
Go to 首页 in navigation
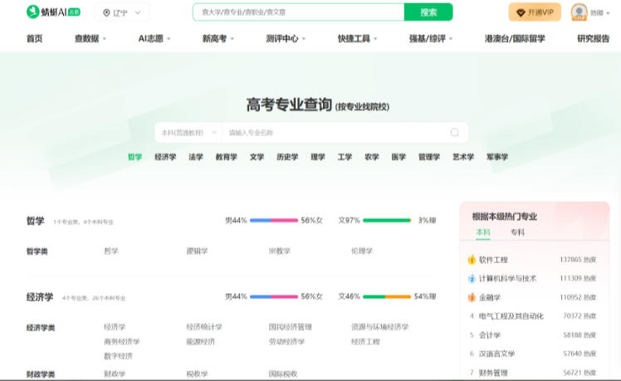click(x=35, y=38)
